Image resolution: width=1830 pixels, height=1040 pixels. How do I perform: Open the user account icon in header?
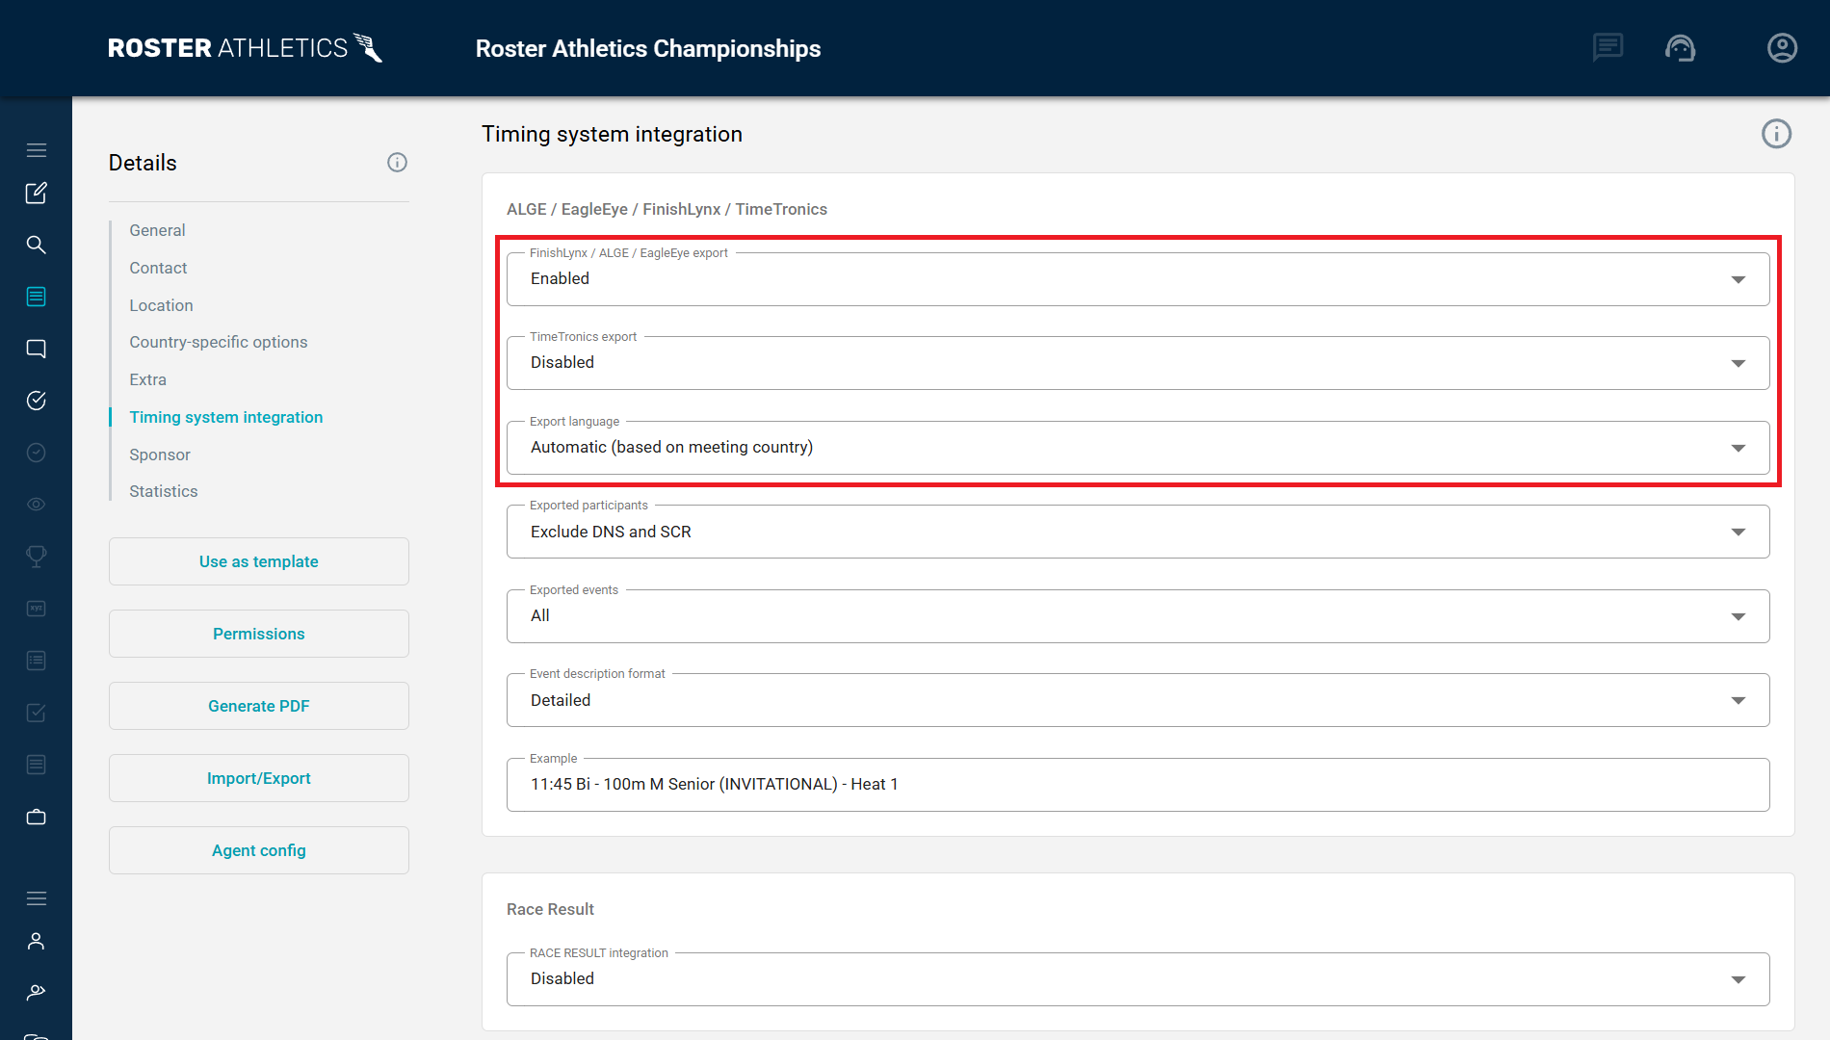coord(1782,48)
